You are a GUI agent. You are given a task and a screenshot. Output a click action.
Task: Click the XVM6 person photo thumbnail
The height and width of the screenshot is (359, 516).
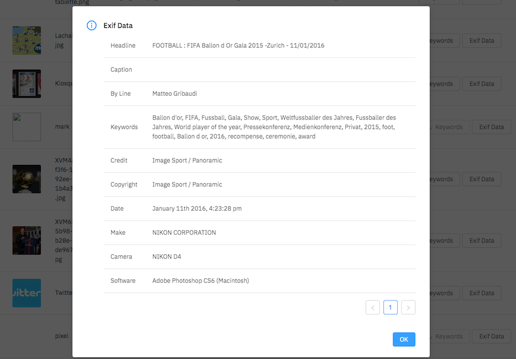tap(27, 241)
